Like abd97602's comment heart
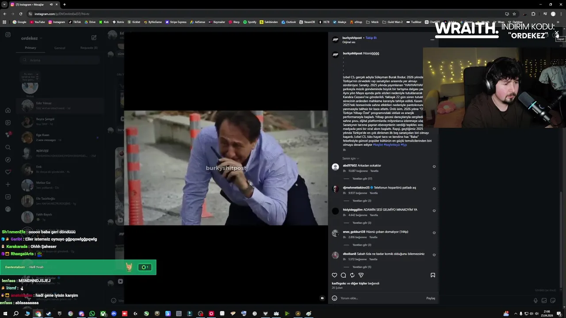 [434, 167]
